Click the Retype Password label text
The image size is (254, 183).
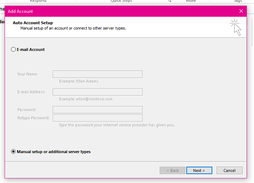[33, 118]
